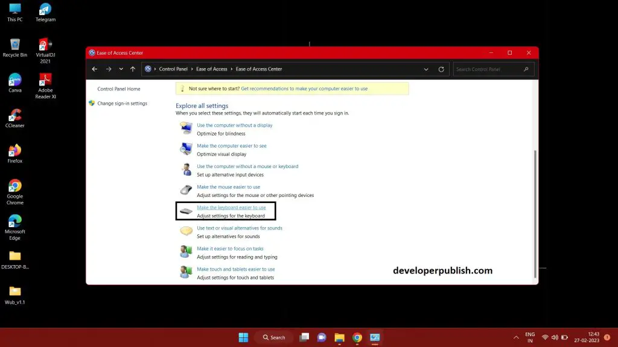Open This PC desktop icon

click(x=14, y=12)
